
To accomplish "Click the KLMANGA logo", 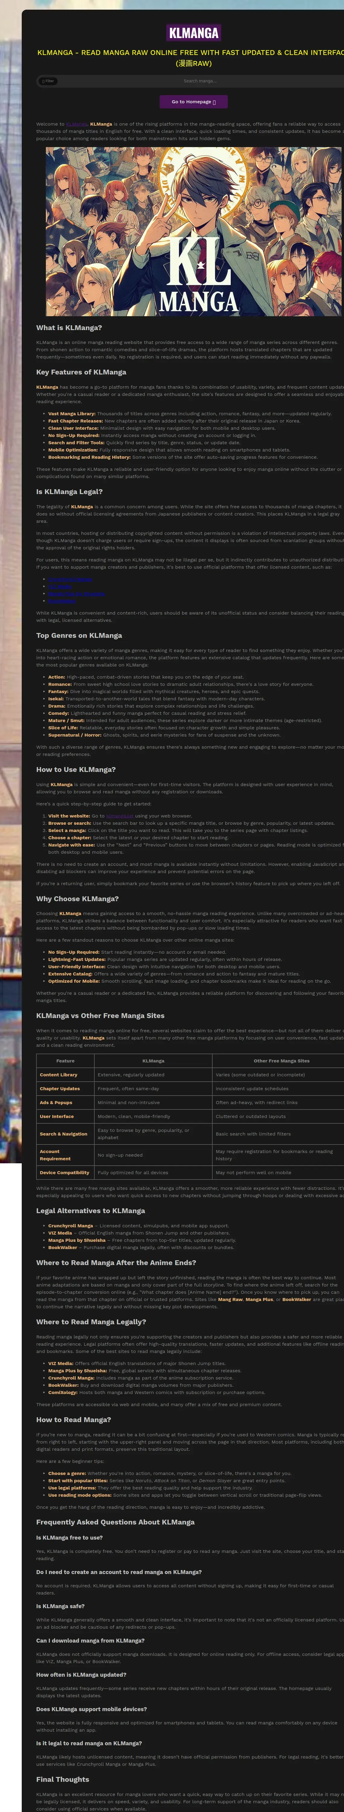I will tap(193, 32).
